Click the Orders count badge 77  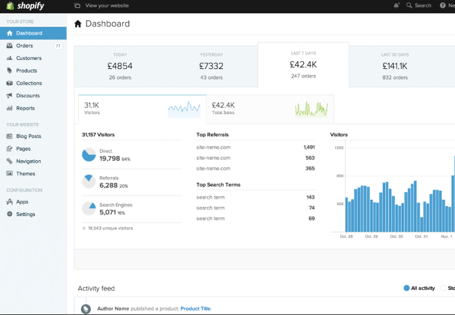[x=58, y=46]
